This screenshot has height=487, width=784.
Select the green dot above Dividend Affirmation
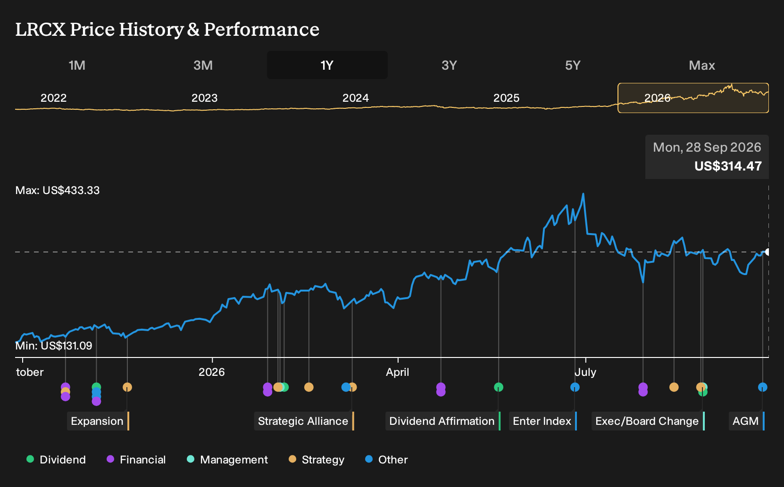point(499,387)
